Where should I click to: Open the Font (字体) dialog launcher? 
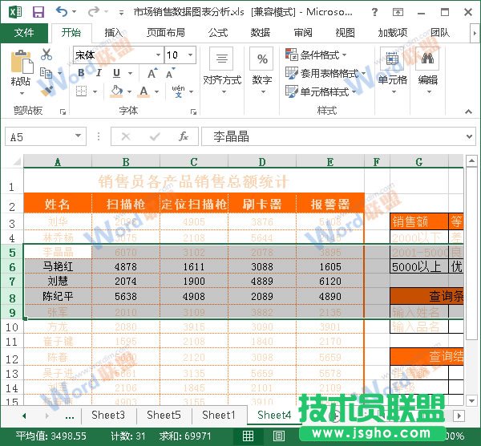193,112
